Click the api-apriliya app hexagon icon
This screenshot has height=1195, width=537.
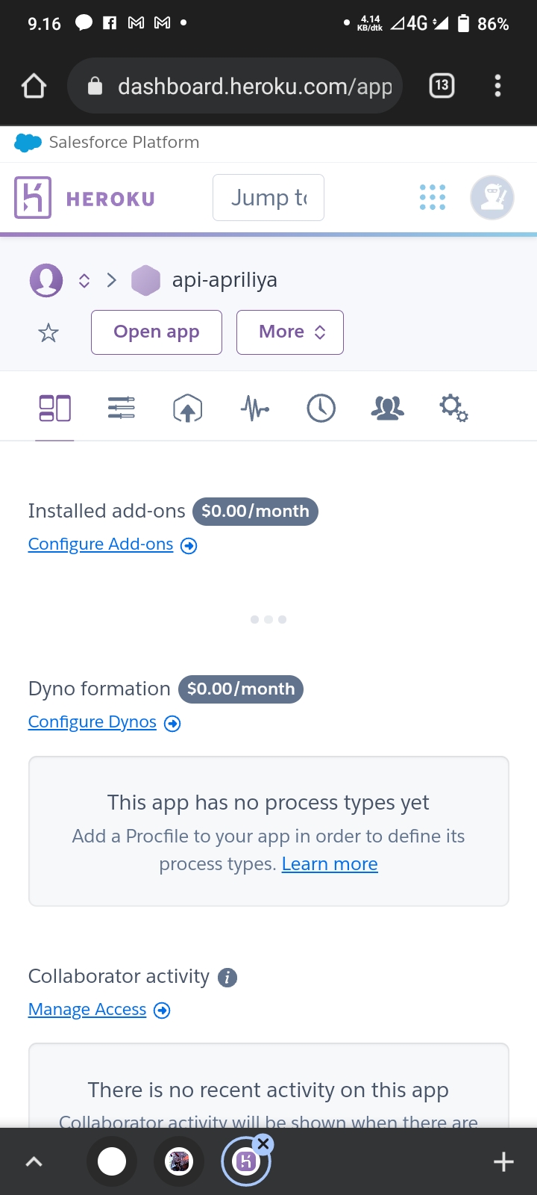point(145,281)
